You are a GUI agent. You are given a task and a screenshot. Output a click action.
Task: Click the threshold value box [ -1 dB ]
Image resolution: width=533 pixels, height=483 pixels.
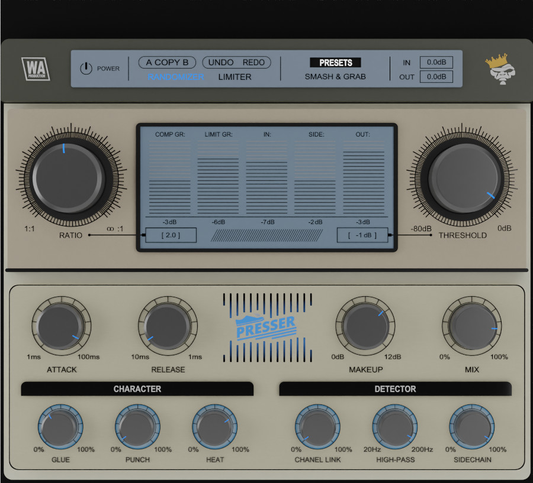point(362,235)
